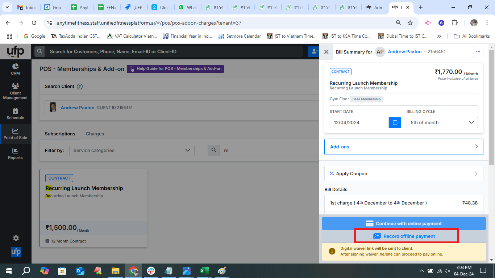This screenshot has height=278, width=495.
Task: Open Andrew Paxton link in Bill Summary
Action: [x=404, y=52]
